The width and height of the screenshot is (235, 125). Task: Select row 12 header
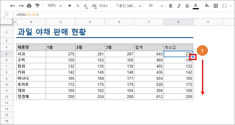pos(7,97)
